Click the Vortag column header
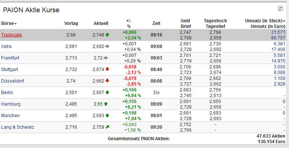The height and width of the screenshot is (148, 289). [x=71, y=23]
